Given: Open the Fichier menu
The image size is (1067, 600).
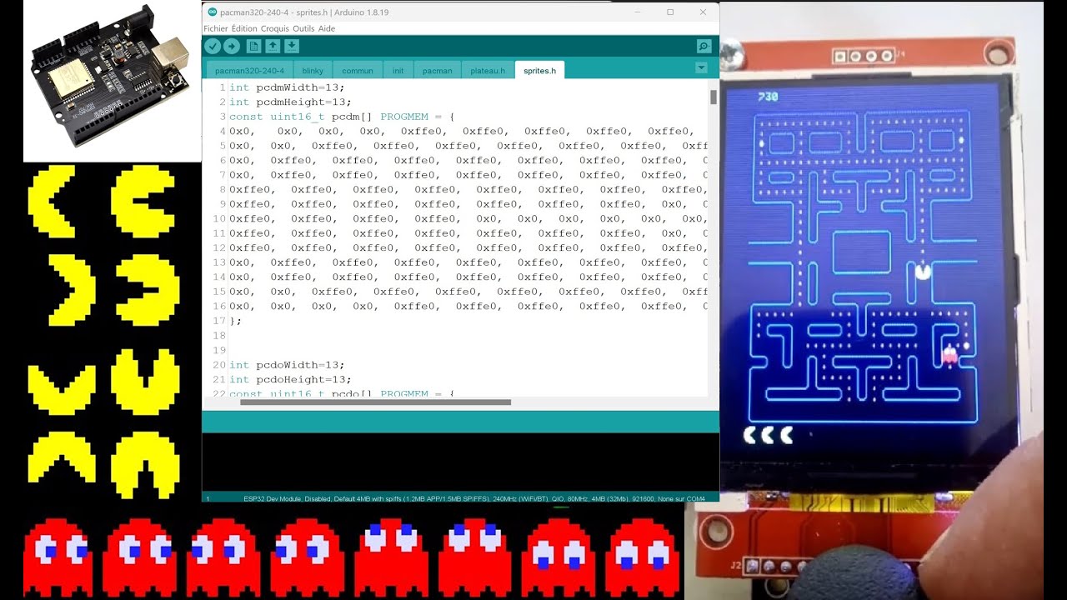Looking at the screenshot, I should [216, 28].
